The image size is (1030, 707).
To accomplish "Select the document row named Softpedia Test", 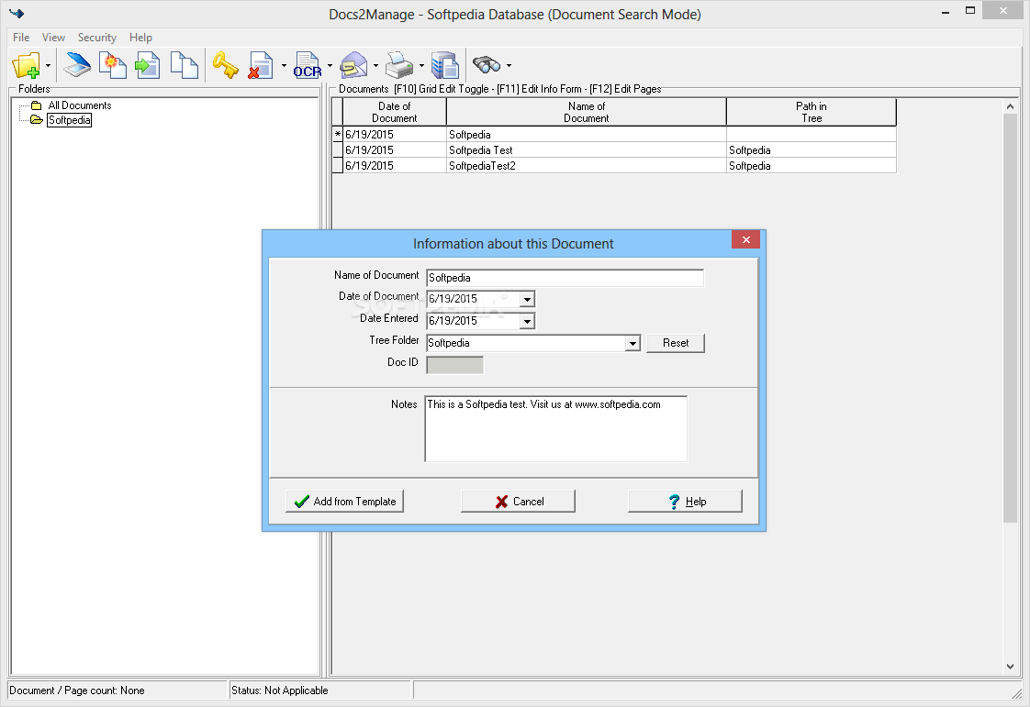I will pos(614,150).
